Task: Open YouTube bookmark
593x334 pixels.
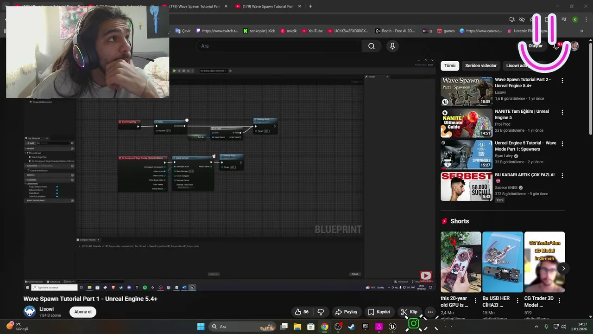Action: coord(312,31)
